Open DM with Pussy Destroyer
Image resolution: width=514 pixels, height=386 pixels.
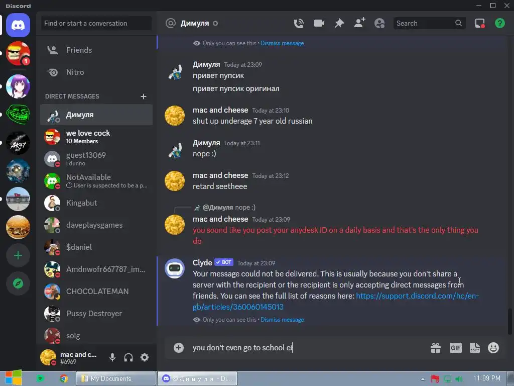pos(96,314)
